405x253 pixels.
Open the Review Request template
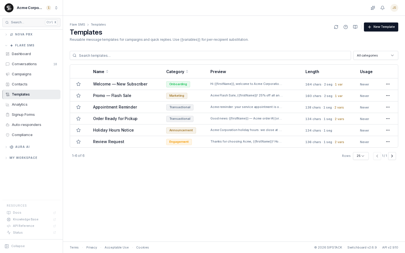pyautogui.click(x=109, y=142)
